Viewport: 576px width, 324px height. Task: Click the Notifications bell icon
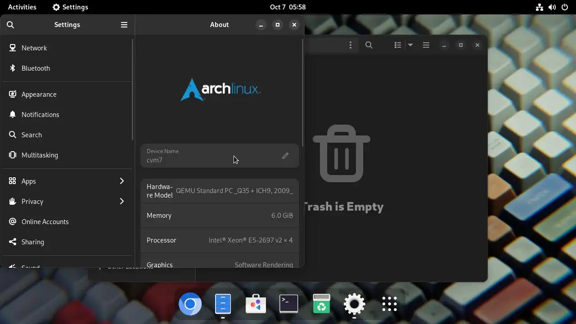13,114
